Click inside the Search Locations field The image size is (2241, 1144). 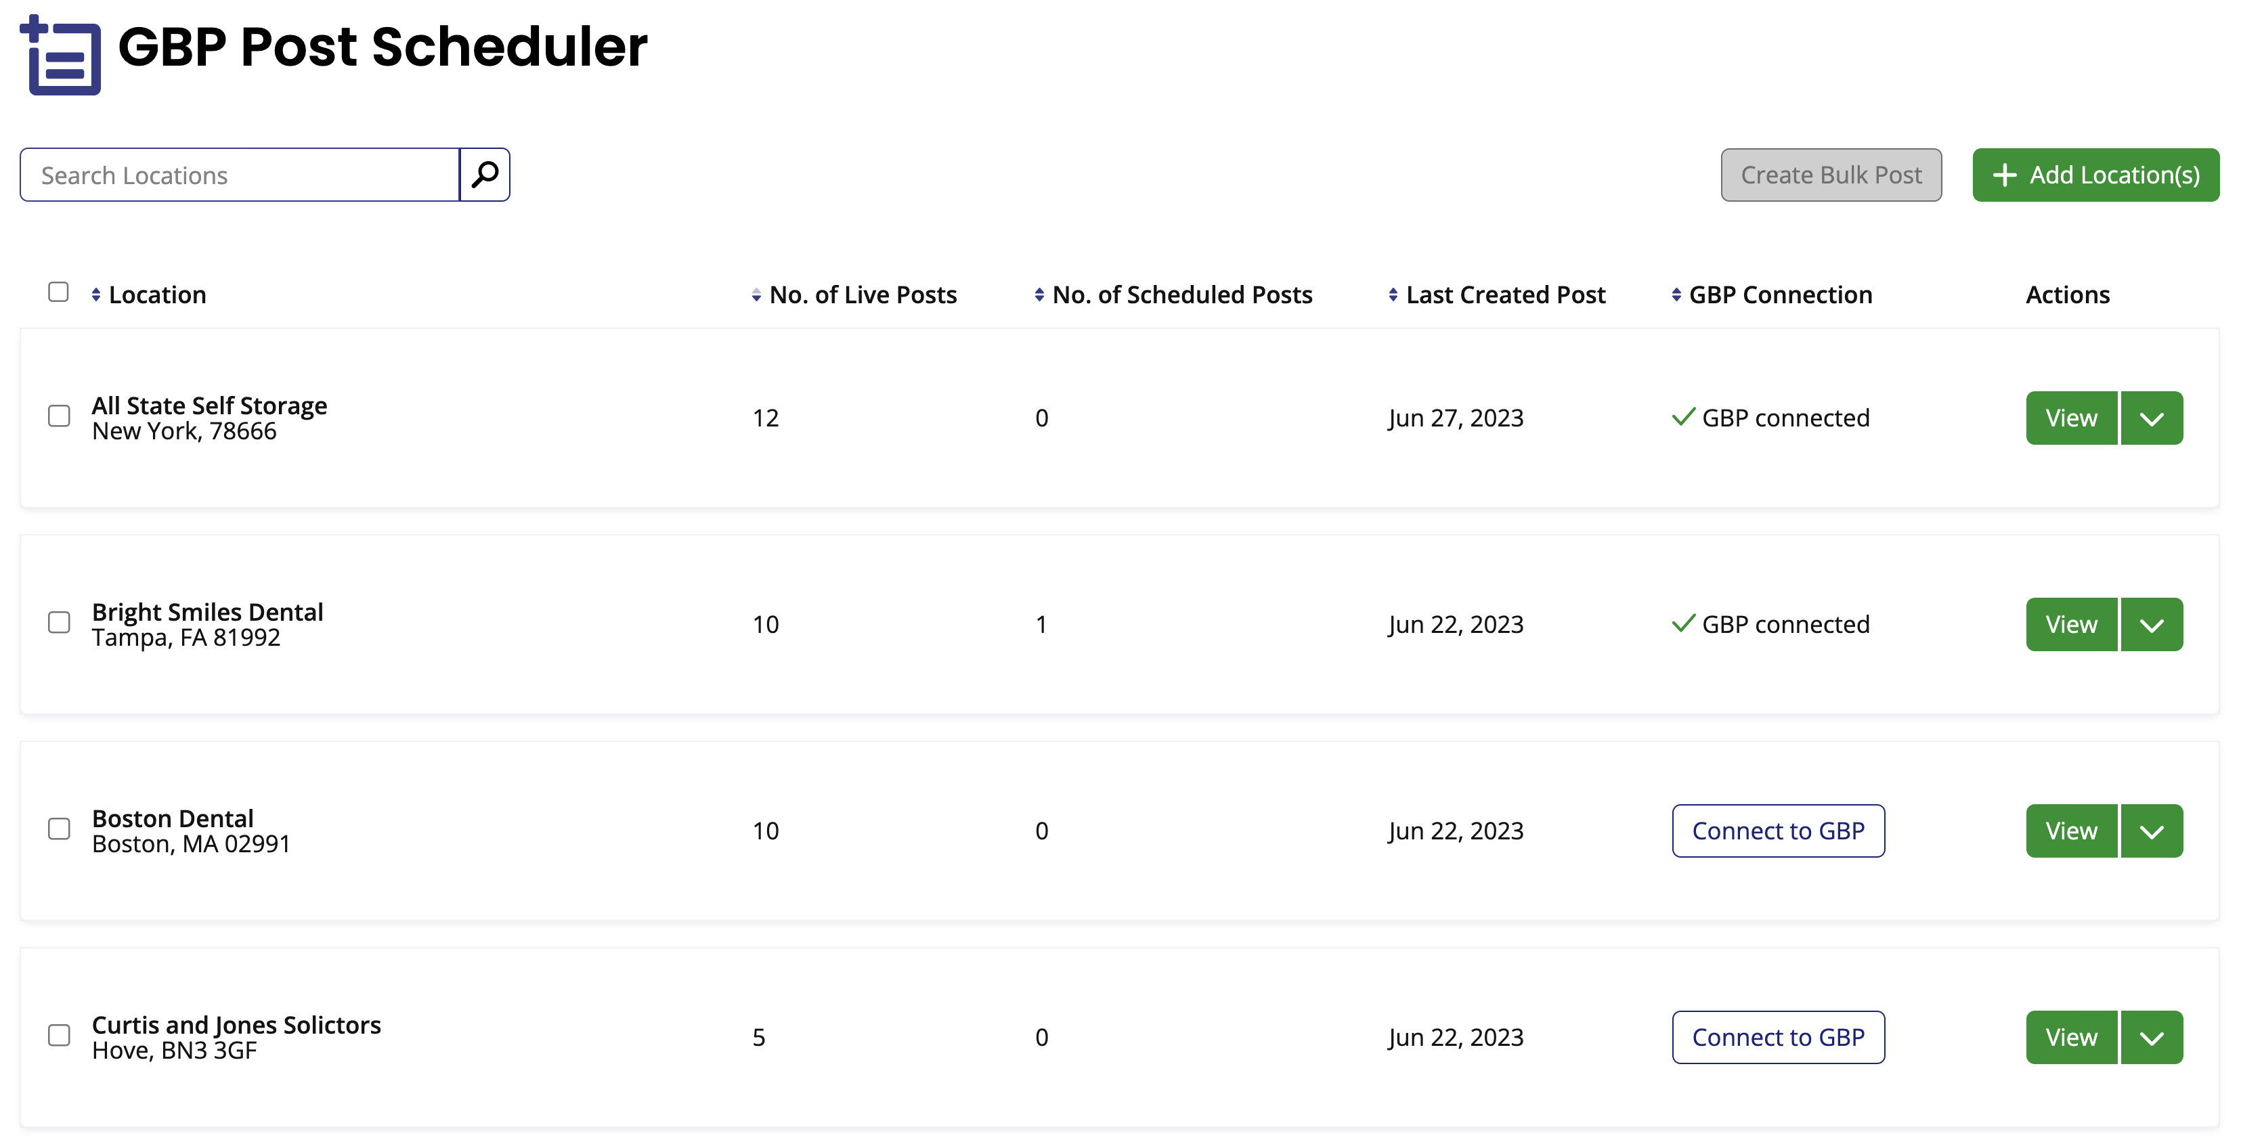coord(235,174)
